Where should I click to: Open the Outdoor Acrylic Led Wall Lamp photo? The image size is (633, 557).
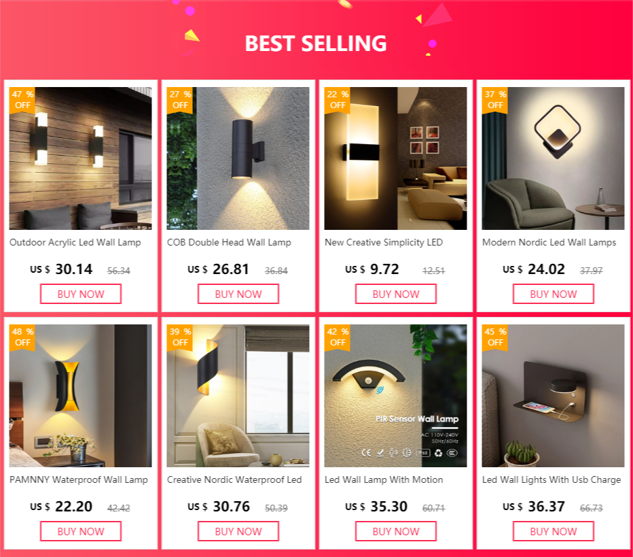pyautogui.click(x=81, y=158)
